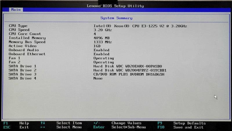This screenshot has height=131, width=232.
Task: Click the 'CPU Speed' label
Action: click(x=19, y=30)
